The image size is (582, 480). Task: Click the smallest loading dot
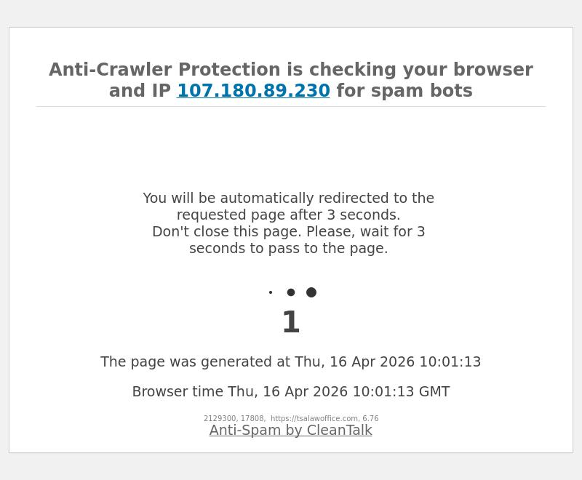point(271,292)
